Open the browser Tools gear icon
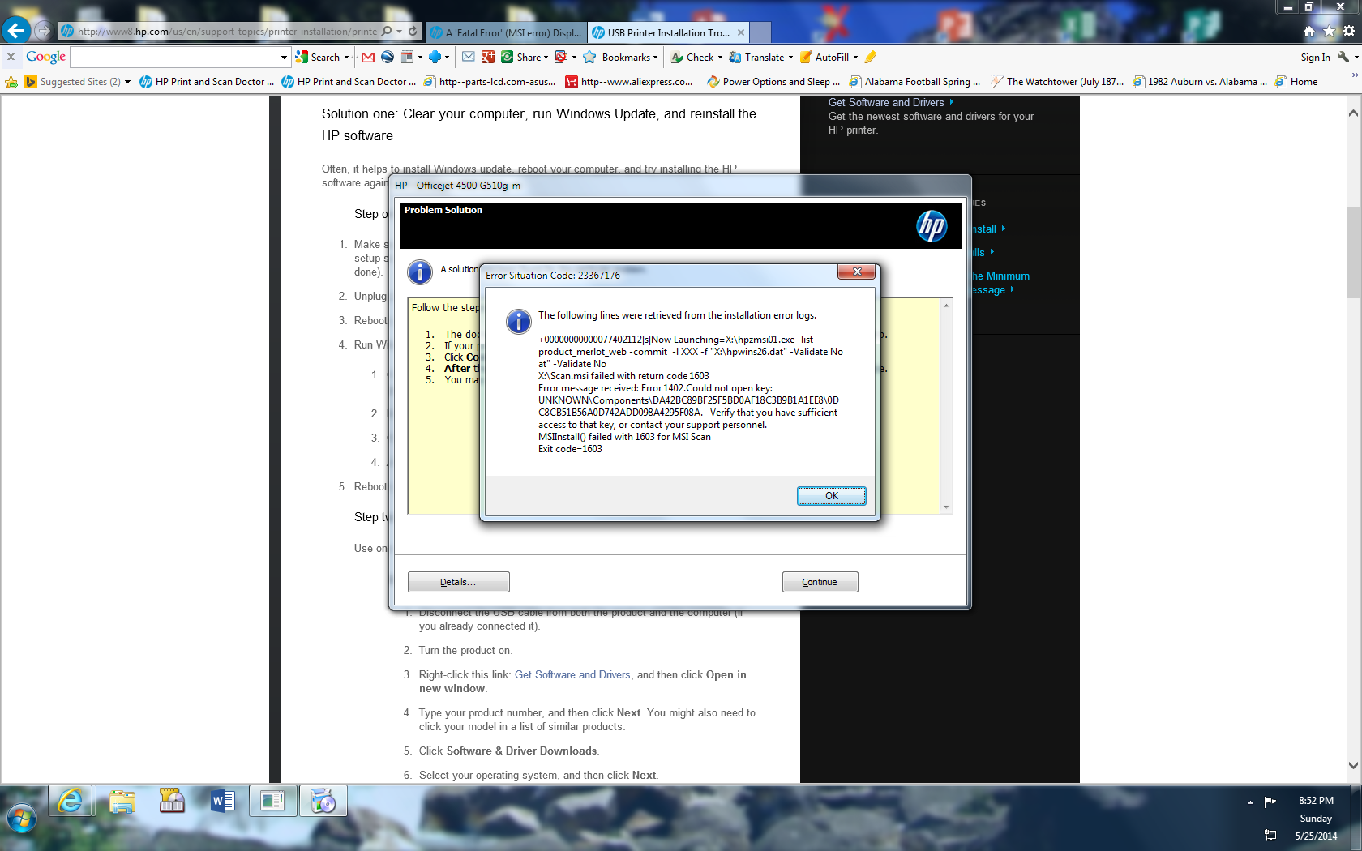 (x=1349, y=32)
